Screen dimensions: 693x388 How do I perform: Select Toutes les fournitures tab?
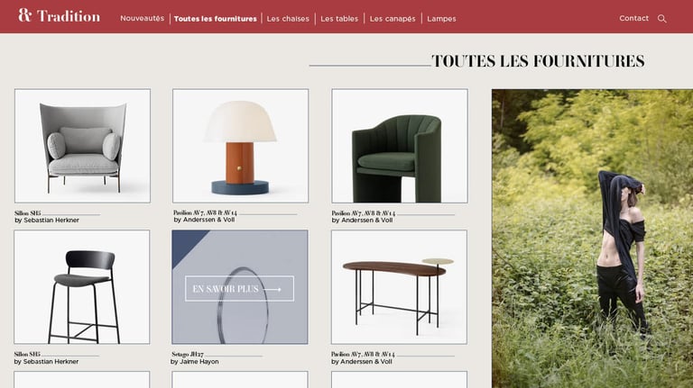(x=216, y=19)
